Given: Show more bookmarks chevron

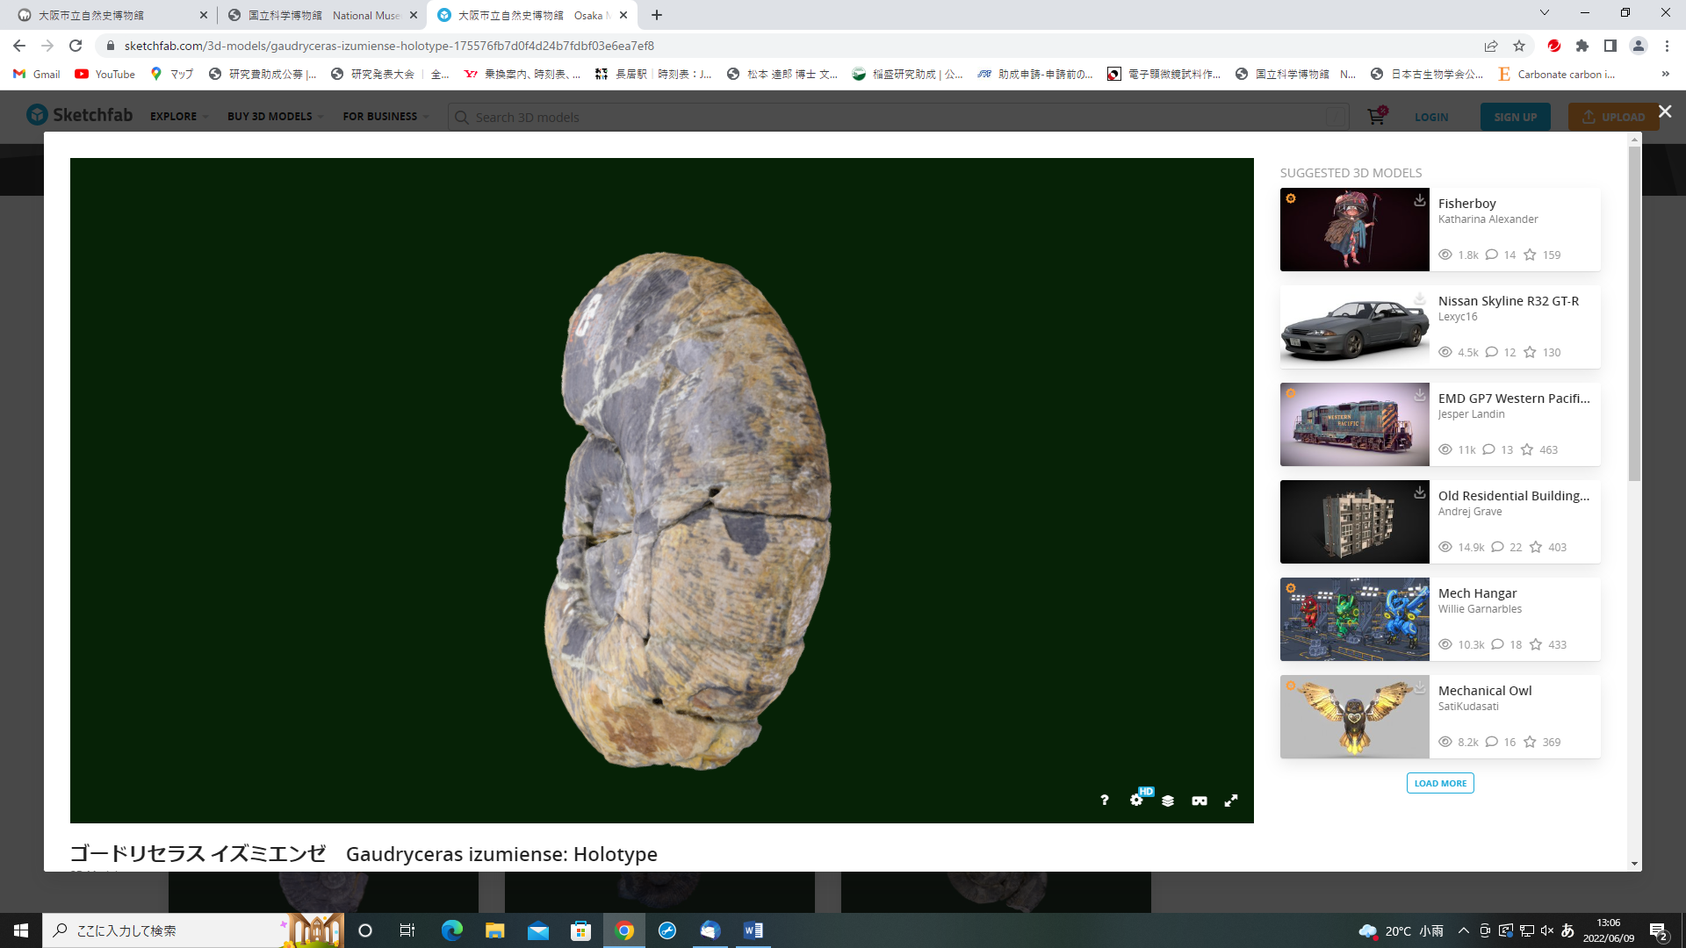Looking at the screenshot, I should [x=1666, y=74].
